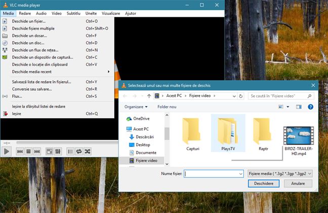328x213 pixels.
Task: Open the Audio menu
Action: coord(41,13)
